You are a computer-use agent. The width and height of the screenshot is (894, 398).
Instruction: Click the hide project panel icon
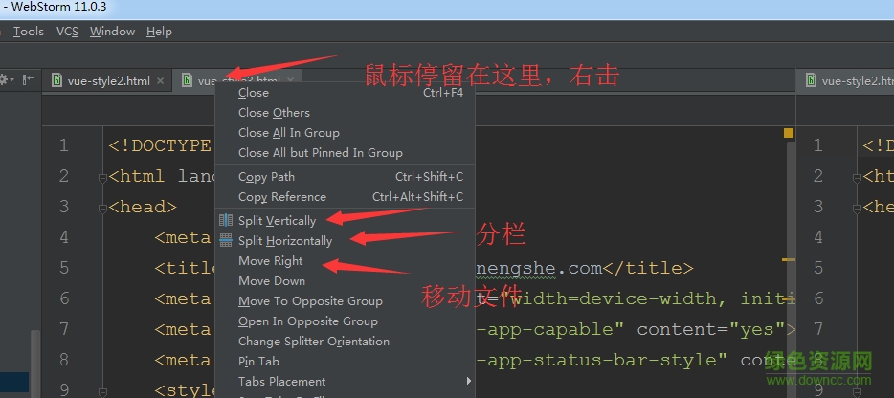(29, 79)
